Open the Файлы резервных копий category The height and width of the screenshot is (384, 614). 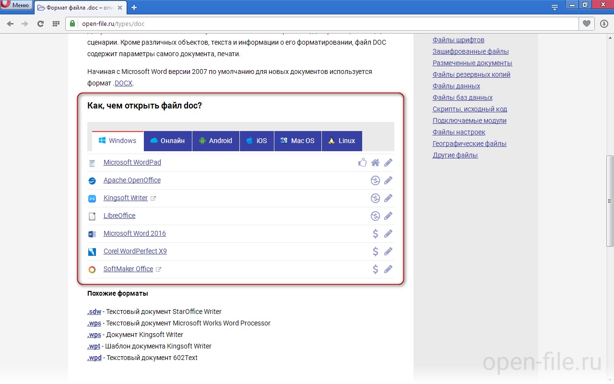pos(472,74)
